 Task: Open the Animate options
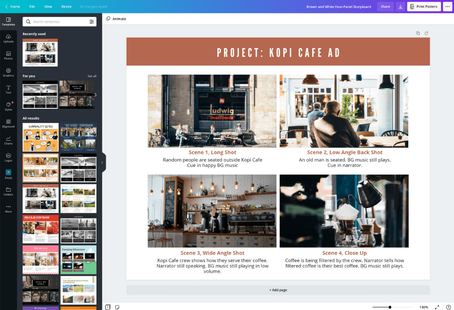pos(117,19)
